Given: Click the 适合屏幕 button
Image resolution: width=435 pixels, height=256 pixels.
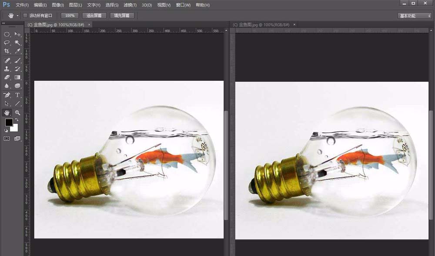Looking at the screenshot, I should 94,16.
